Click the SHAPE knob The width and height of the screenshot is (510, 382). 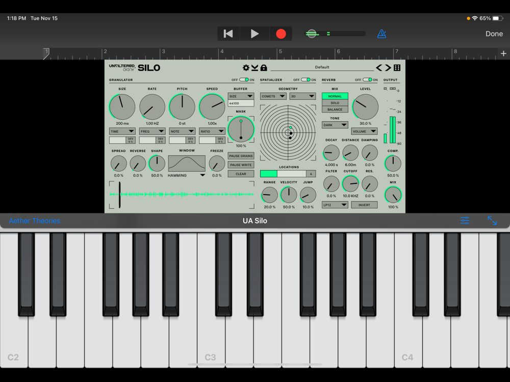[x=157, y=163]
